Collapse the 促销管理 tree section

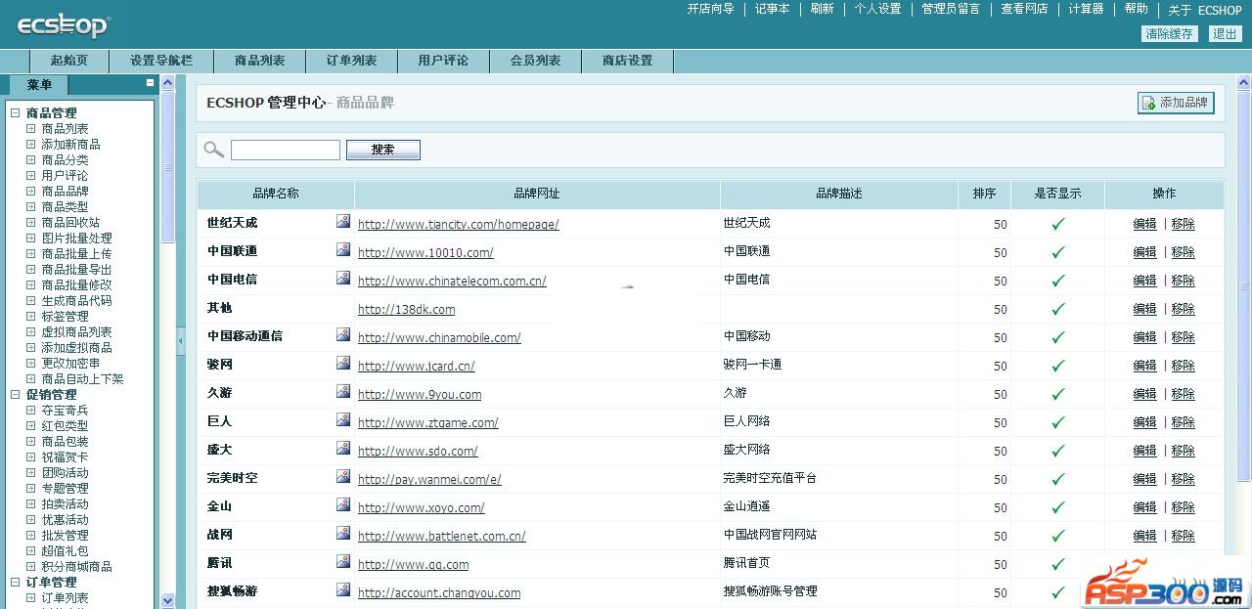[x=16, y=395]
